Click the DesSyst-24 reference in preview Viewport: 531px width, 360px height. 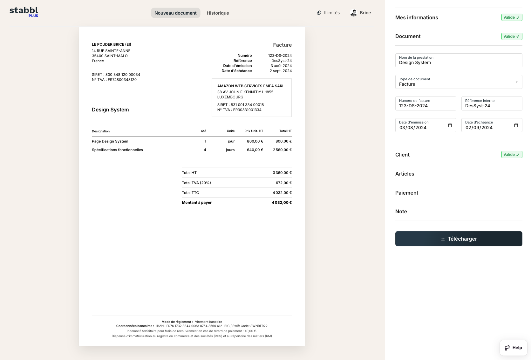pyautogui.click(x=282, y=61)
